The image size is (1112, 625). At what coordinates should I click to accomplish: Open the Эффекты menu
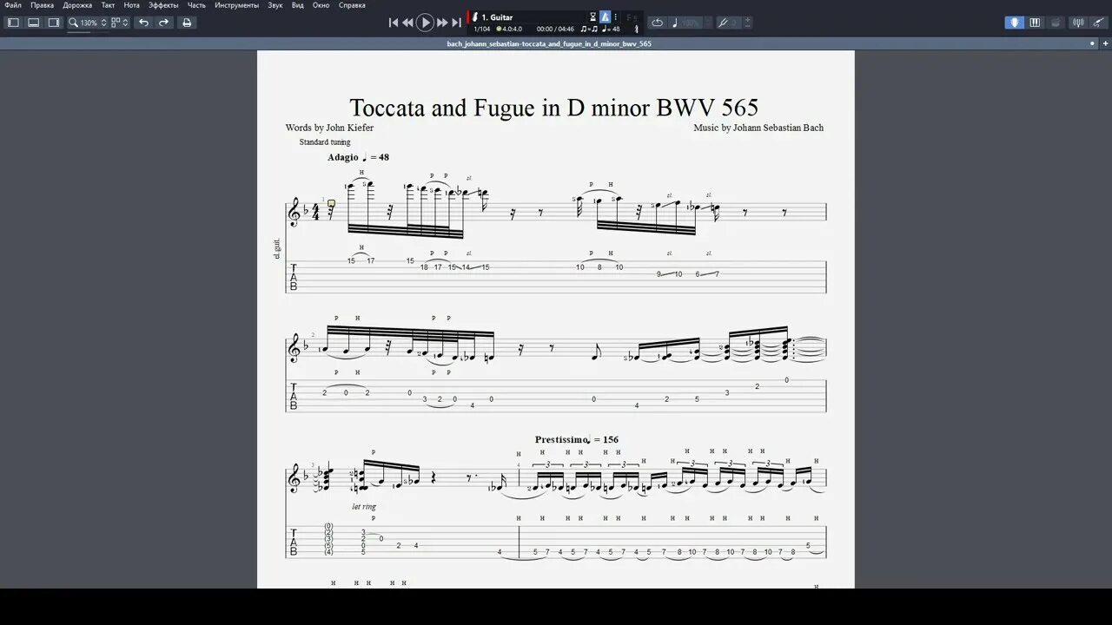coord(163,5)
